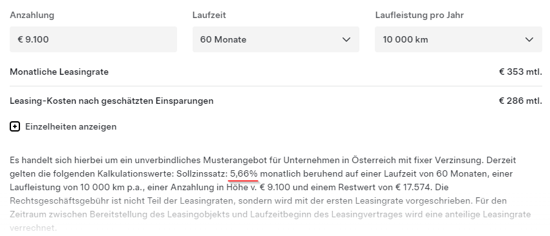Click Leasing-Kosten nach geschätzten Einsparungen label
This screenshot has height=236, width=550.
[x=112, y=101]
